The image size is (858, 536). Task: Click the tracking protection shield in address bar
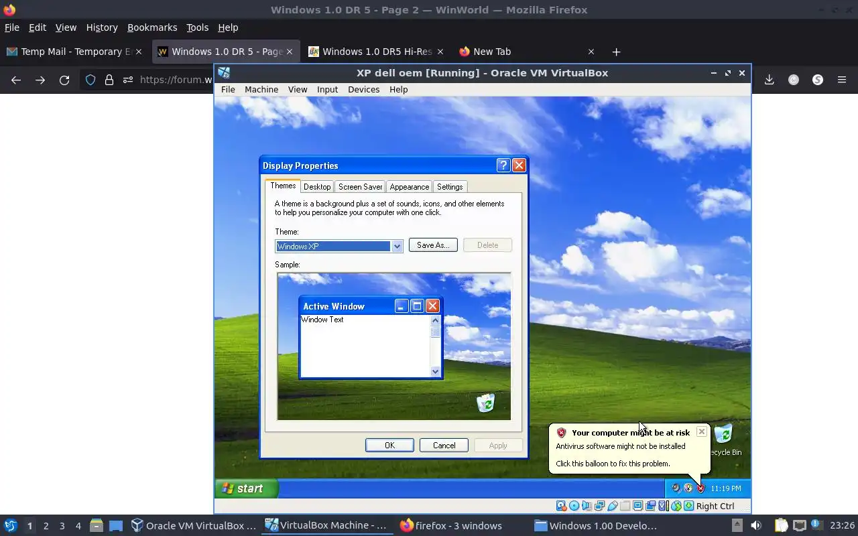90,80
